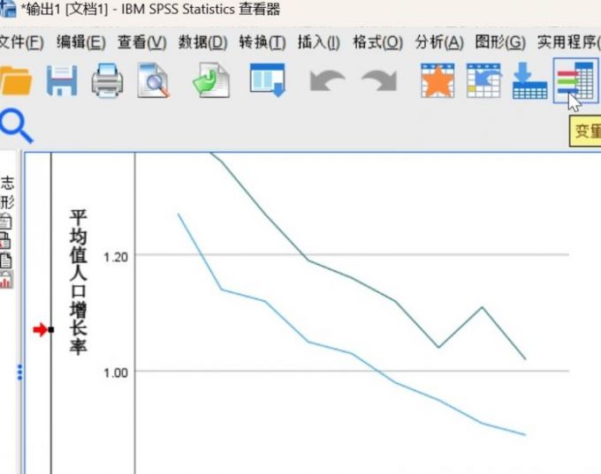This screenshot has height=474, width=601.
Task: Click the 1.00 axis label
Action: (x=116, y=372)
